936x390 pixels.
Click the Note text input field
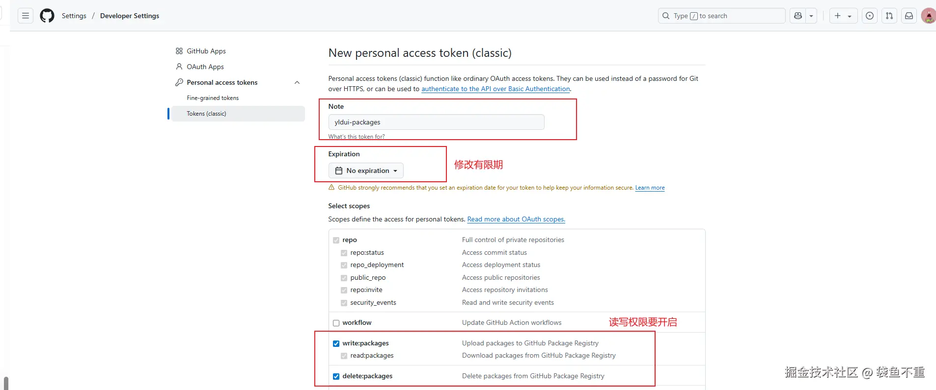pos(436,122)
